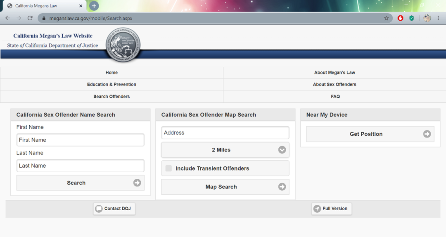This screenshot has height=237, width=446.
Task: Click the Address input field
Action: (x=225, y=133)
